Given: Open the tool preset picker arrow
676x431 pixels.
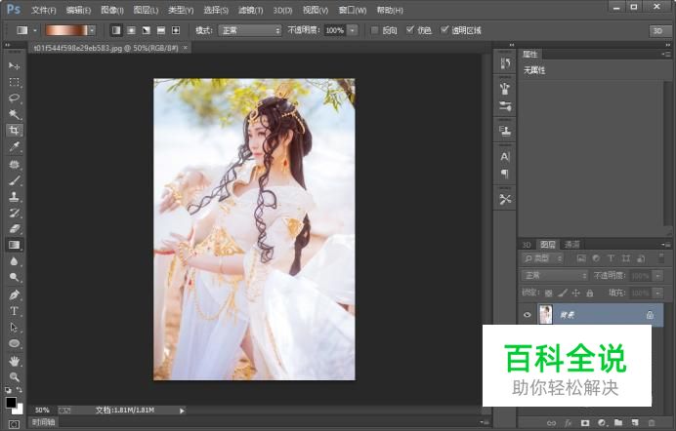Looking at the screenshot, I should [35, 30].
